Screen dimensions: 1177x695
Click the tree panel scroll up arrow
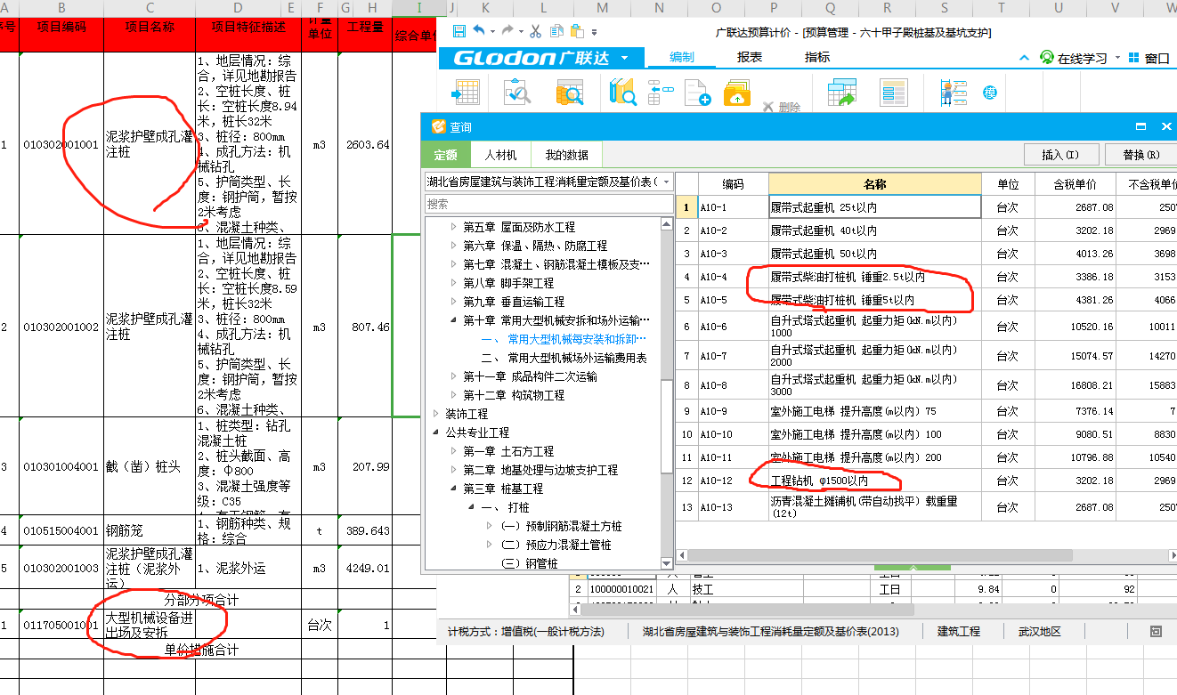[x=668, y=222]
